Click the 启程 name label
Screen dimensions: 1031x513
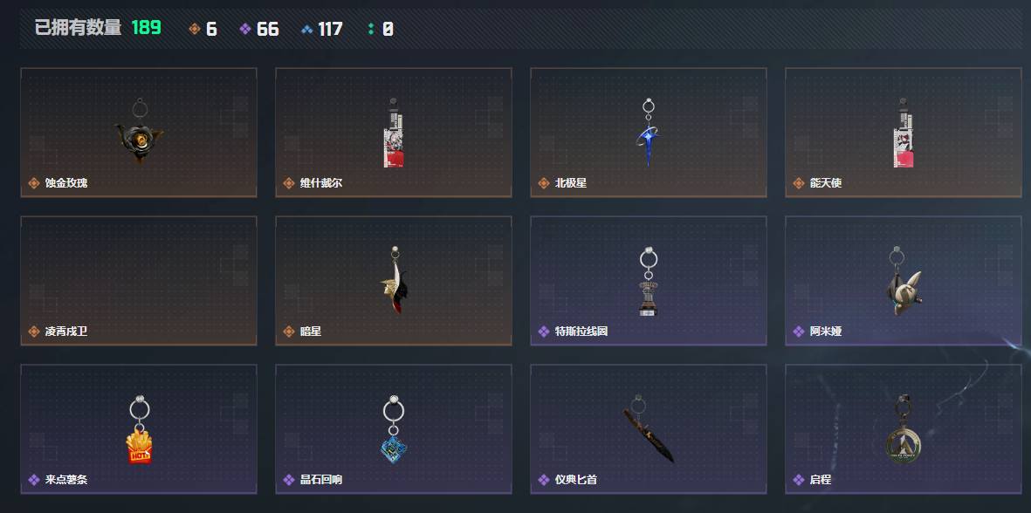click(x=820, y=480)
